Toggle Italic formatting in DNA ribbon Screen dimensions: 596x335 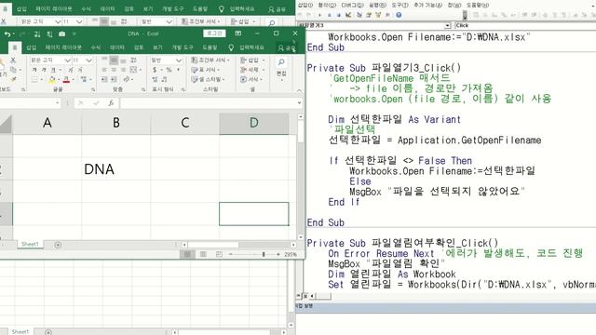click(44, 70)
